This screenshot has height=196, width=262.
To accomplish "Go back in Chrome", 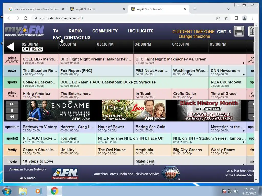I will [x=9, y=18].
